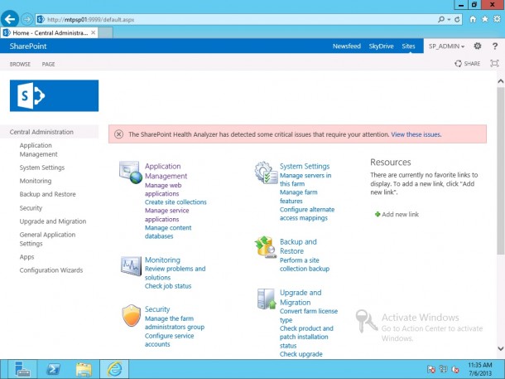Click the browser forward arrow button
Image resolution: width=505 pixels, height=379 pixels.
[26, 20]
